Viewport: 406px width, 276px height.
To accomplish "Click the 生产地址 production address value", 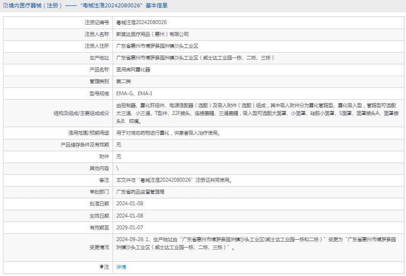I will pyautogui.click(x=195, y=58).
